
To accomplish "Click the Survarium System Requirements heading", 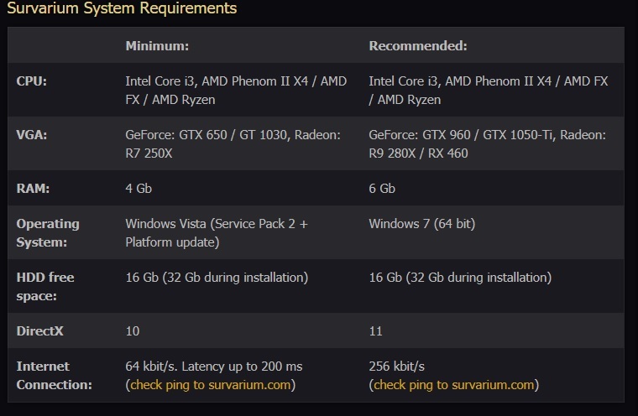I will (x=122, y=9).
